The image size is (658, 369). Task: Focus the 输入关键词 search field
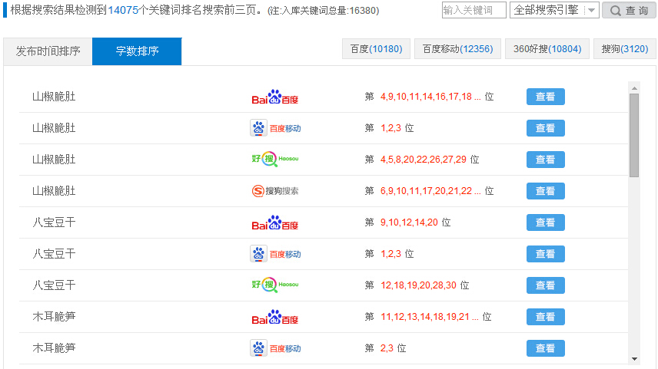pyautogui.click(x=474, y=10)
